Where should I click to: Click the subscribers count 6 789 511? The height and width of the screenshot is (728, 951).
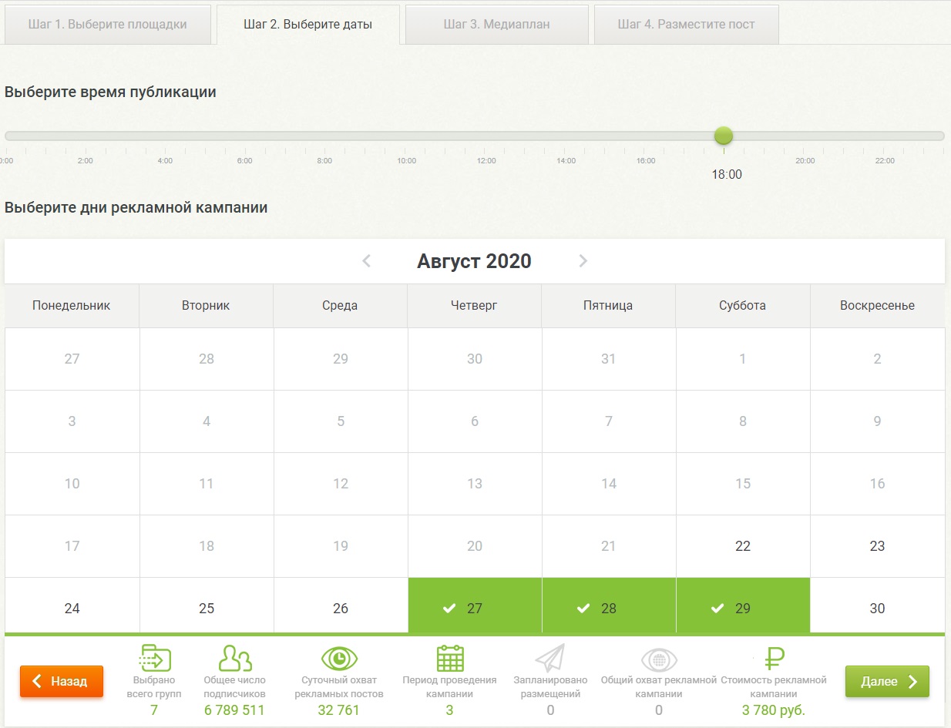[235, 710]
